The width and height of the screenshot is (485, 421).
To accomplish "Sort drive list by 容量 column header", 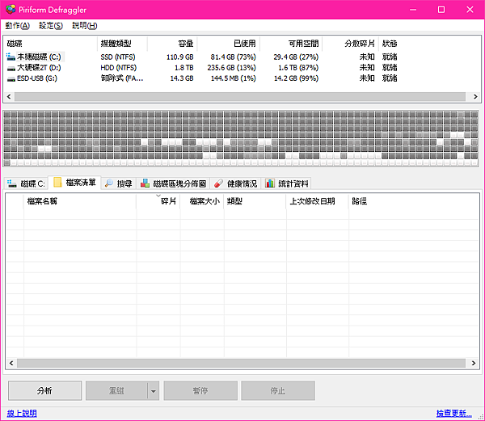I will pyautogui.click(x=172, y=44).
